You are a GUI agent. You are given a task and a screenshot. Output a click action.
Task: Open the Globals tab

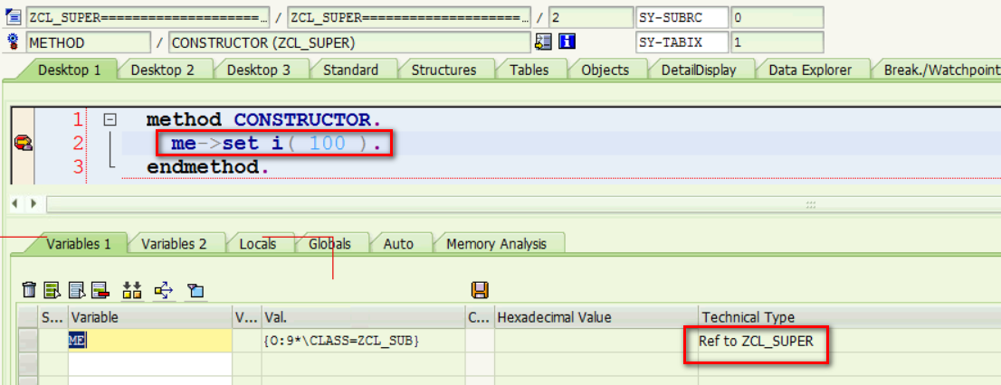point(329,243)
